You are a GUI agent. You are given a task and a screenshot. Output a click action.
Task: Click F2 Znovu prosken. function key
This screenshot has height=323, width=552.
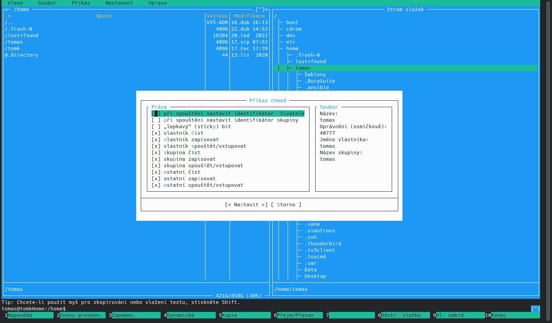tap(81, 315)
